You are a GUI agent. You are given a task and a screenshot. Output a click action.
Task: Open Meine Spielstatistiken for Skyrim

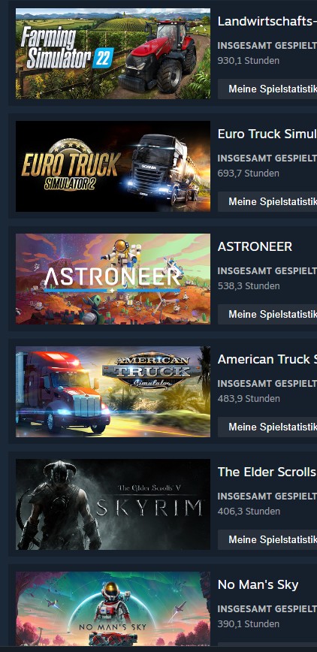267,540
